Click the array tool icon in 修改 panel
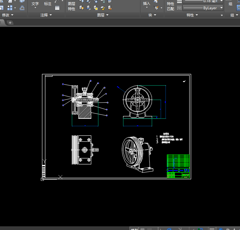This screenshot has height=230, width=240. click(x=10, y=8)
